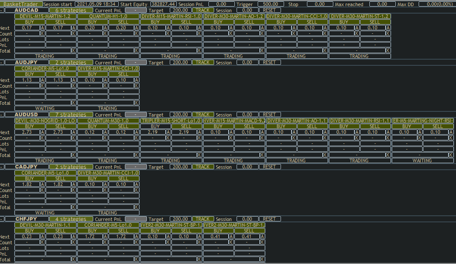This screenshot has height=264, width=456.
Task: Toggle TRACK for the AUDJPY basket
Action: click(x=203, y=62)
